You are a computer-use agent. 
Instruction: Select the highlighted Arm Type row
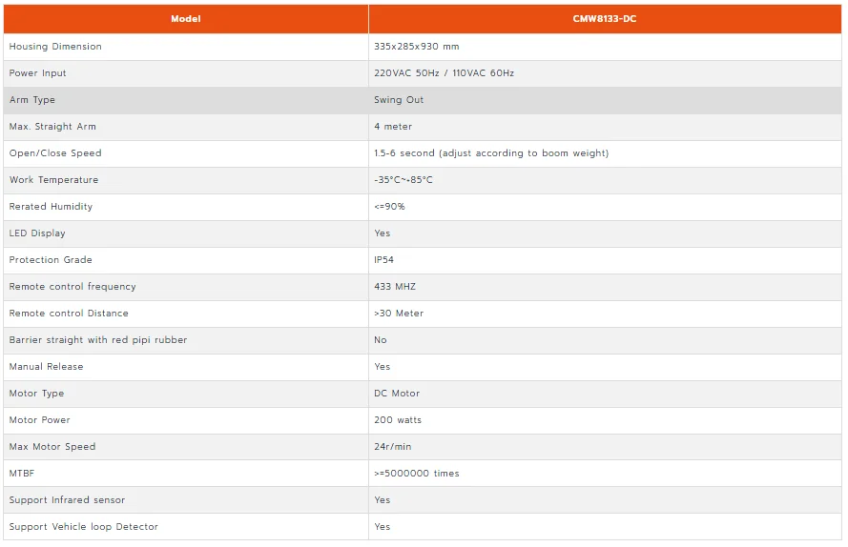point(423,100)
